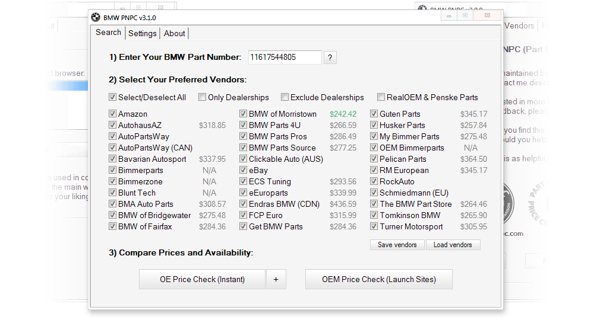Uncheck Husker Parts vendor

tap(374, 124)
